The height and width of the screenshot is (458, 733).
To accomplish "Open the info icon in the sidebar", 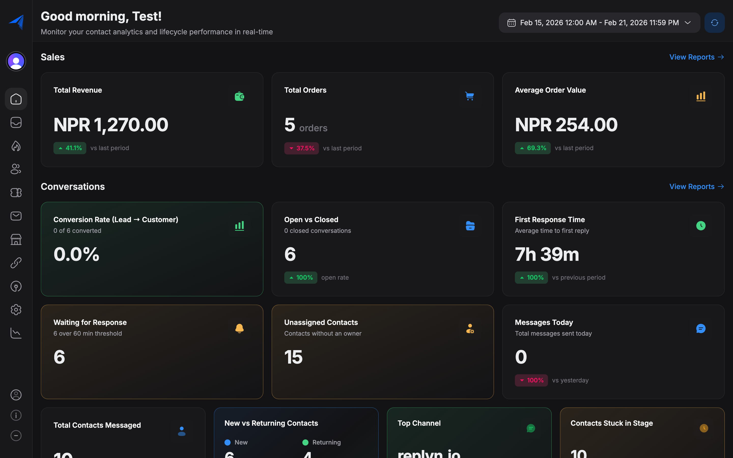I will point(16,415).
